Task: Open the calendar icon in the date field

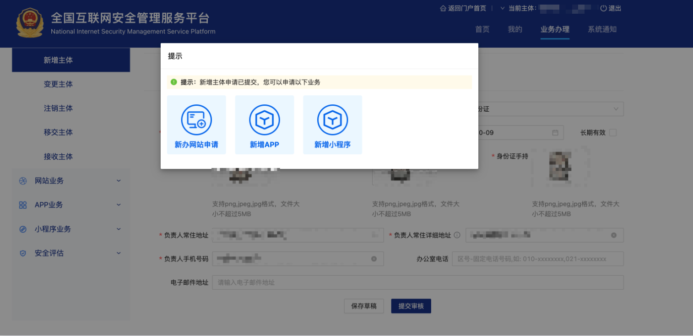Action: 555,132
